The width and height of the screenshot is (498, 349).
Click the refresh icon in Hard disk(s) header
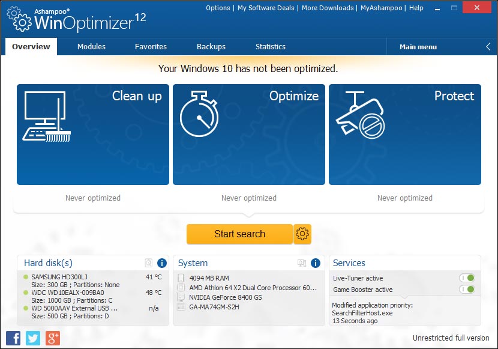coord(148,263)
